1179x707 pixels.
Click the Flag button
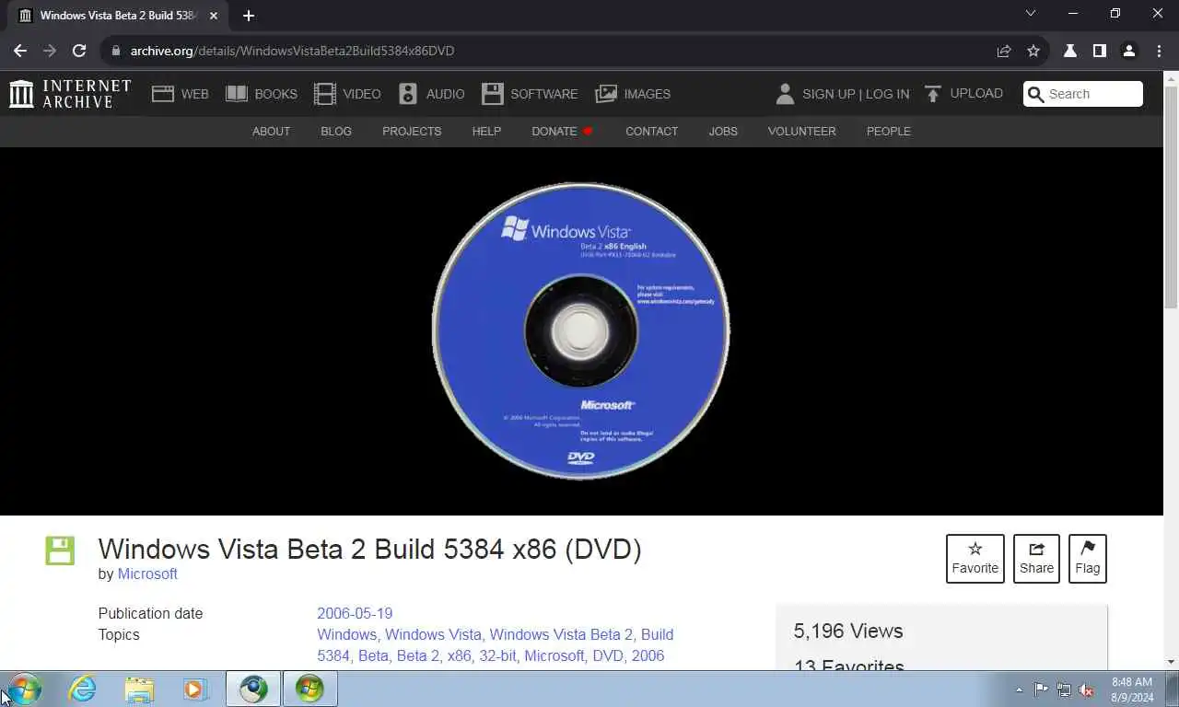[x=1088, y=559]
